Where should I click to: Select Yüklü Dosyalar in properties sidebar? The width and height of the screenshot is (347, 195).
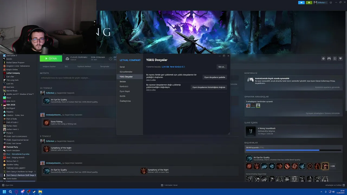pos(130,77)
